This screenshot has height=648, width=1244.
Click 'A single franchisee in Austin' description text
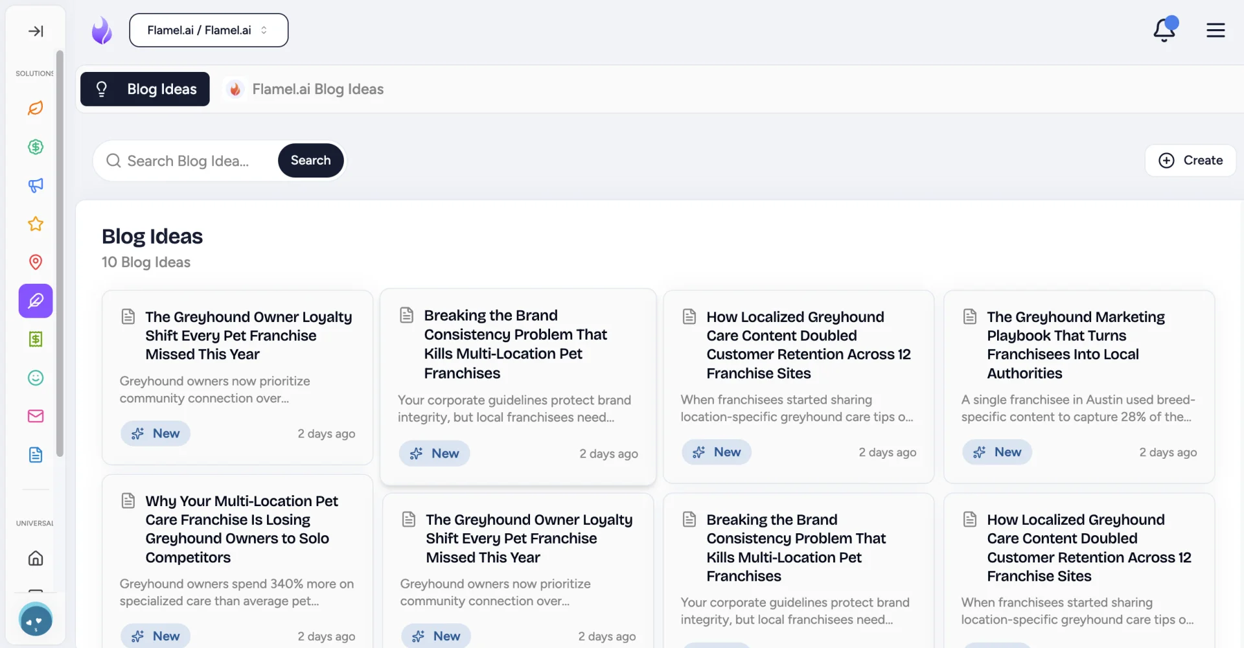(x=1078, y=408)
